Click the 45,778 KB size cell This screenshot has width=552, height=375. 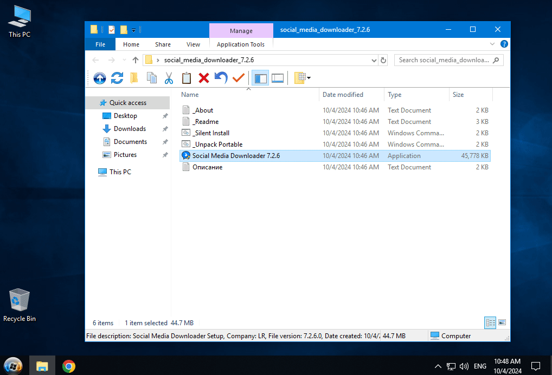point(474,156)
